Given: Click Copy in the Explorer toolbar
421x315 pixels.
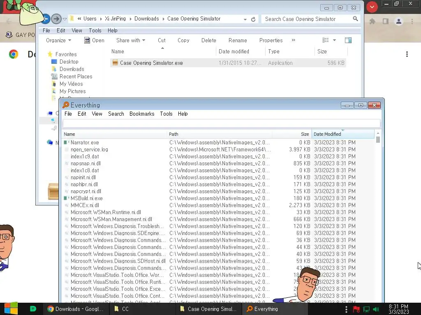Looking at the screenshot, I should [183, 40].
